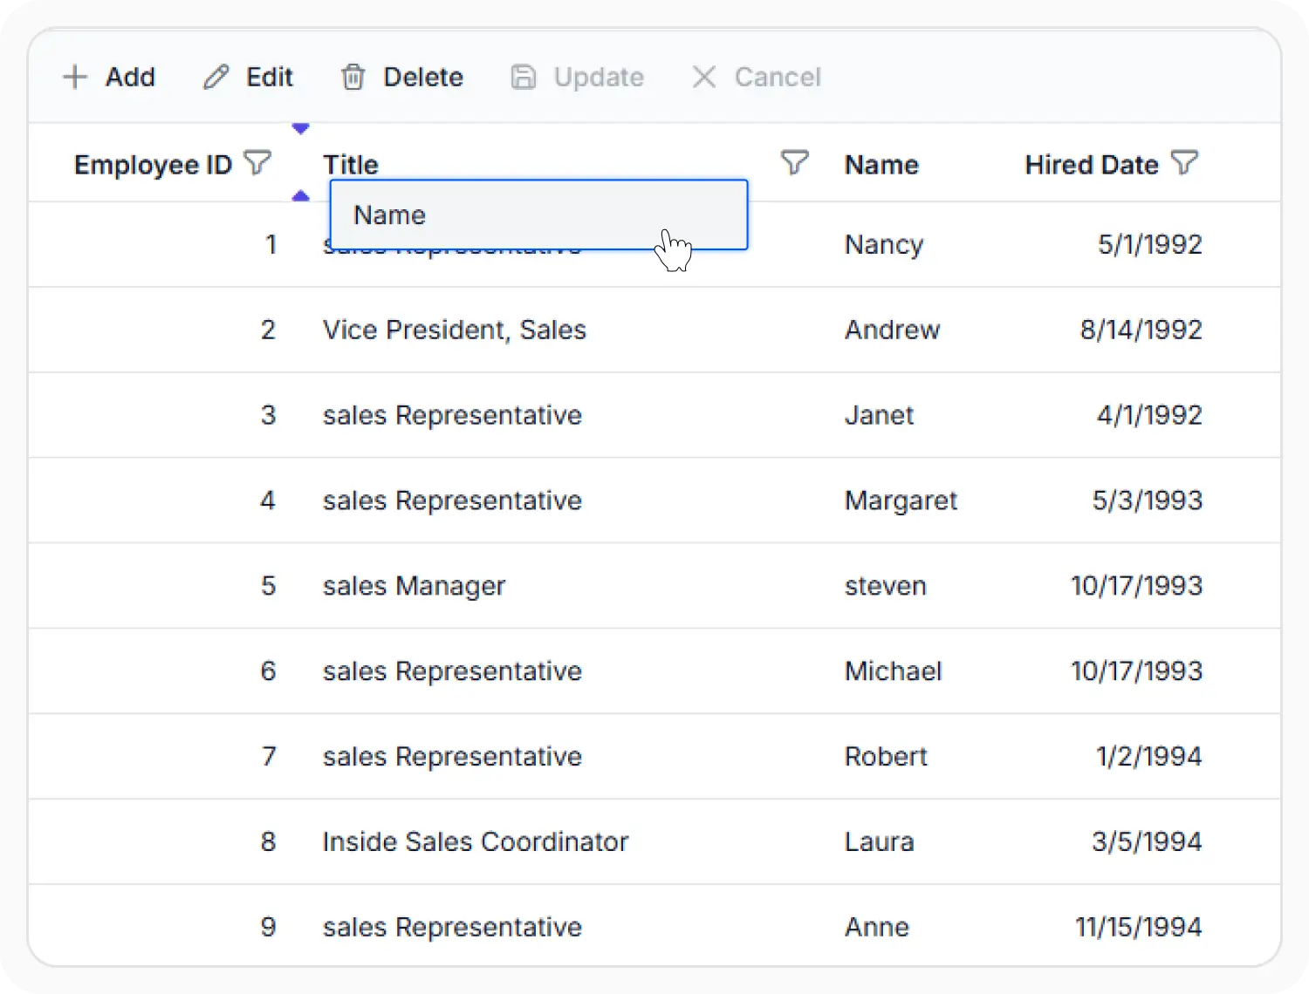Click the Add button label
1309x994 pixels.
pos(130,77)
